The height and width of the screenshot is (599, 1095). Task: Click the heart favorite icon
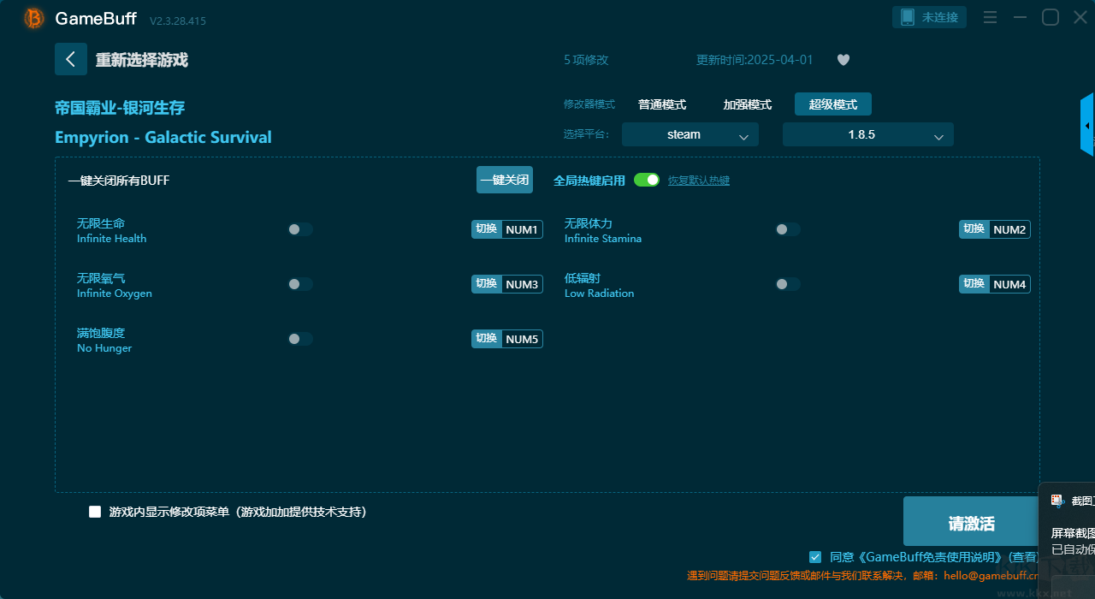click(843, 60)
